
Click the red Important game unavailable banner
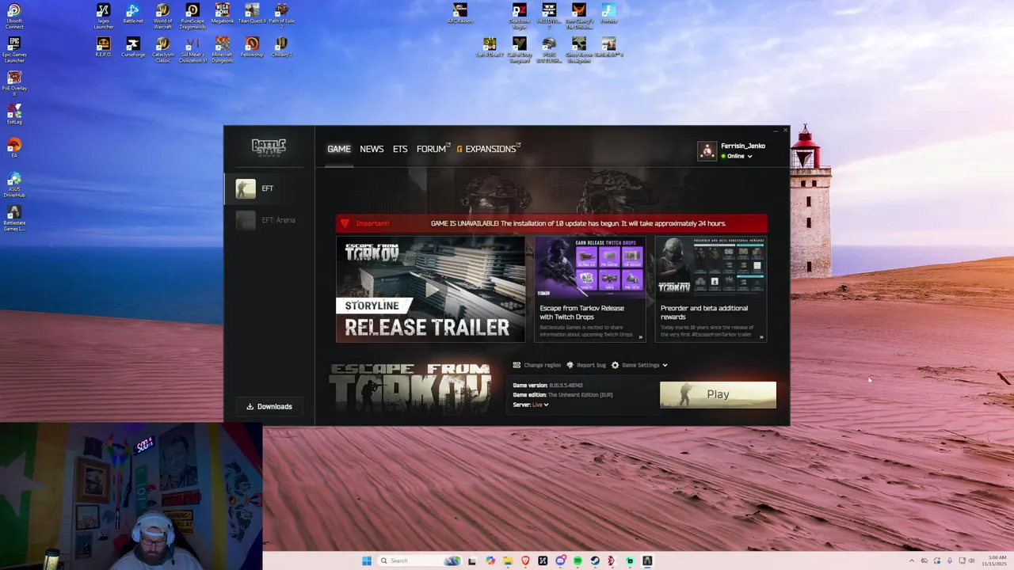(x=551, y=223)
